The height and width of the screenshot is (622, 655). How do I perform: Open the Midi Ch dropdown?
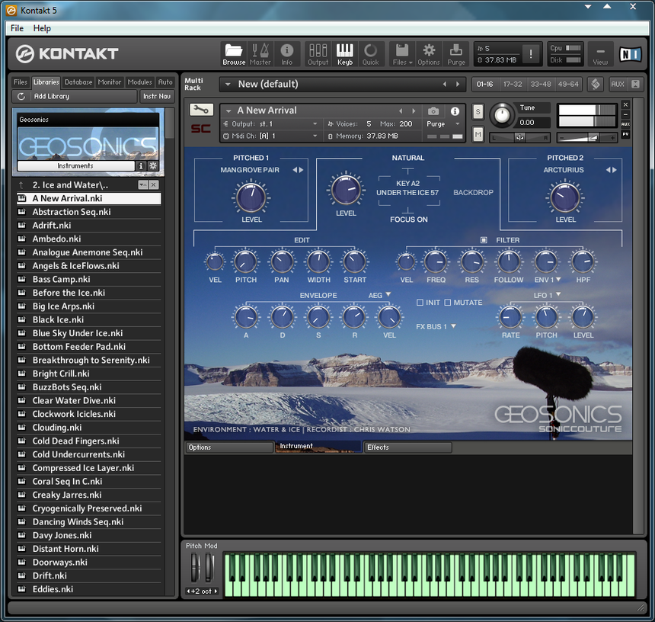(270, 136)
